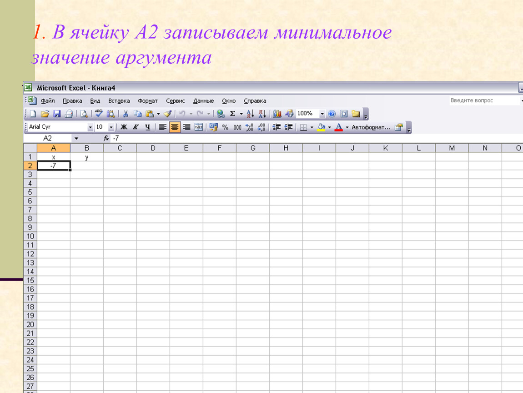523x393 pixels.
Task: Open Print Preview magnifier icon
Action: pyautogui.click(x=84, y=114)
